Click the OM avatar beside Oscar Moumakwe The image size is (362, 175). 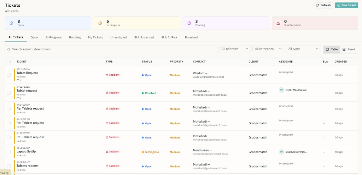[x=281, y=90]
